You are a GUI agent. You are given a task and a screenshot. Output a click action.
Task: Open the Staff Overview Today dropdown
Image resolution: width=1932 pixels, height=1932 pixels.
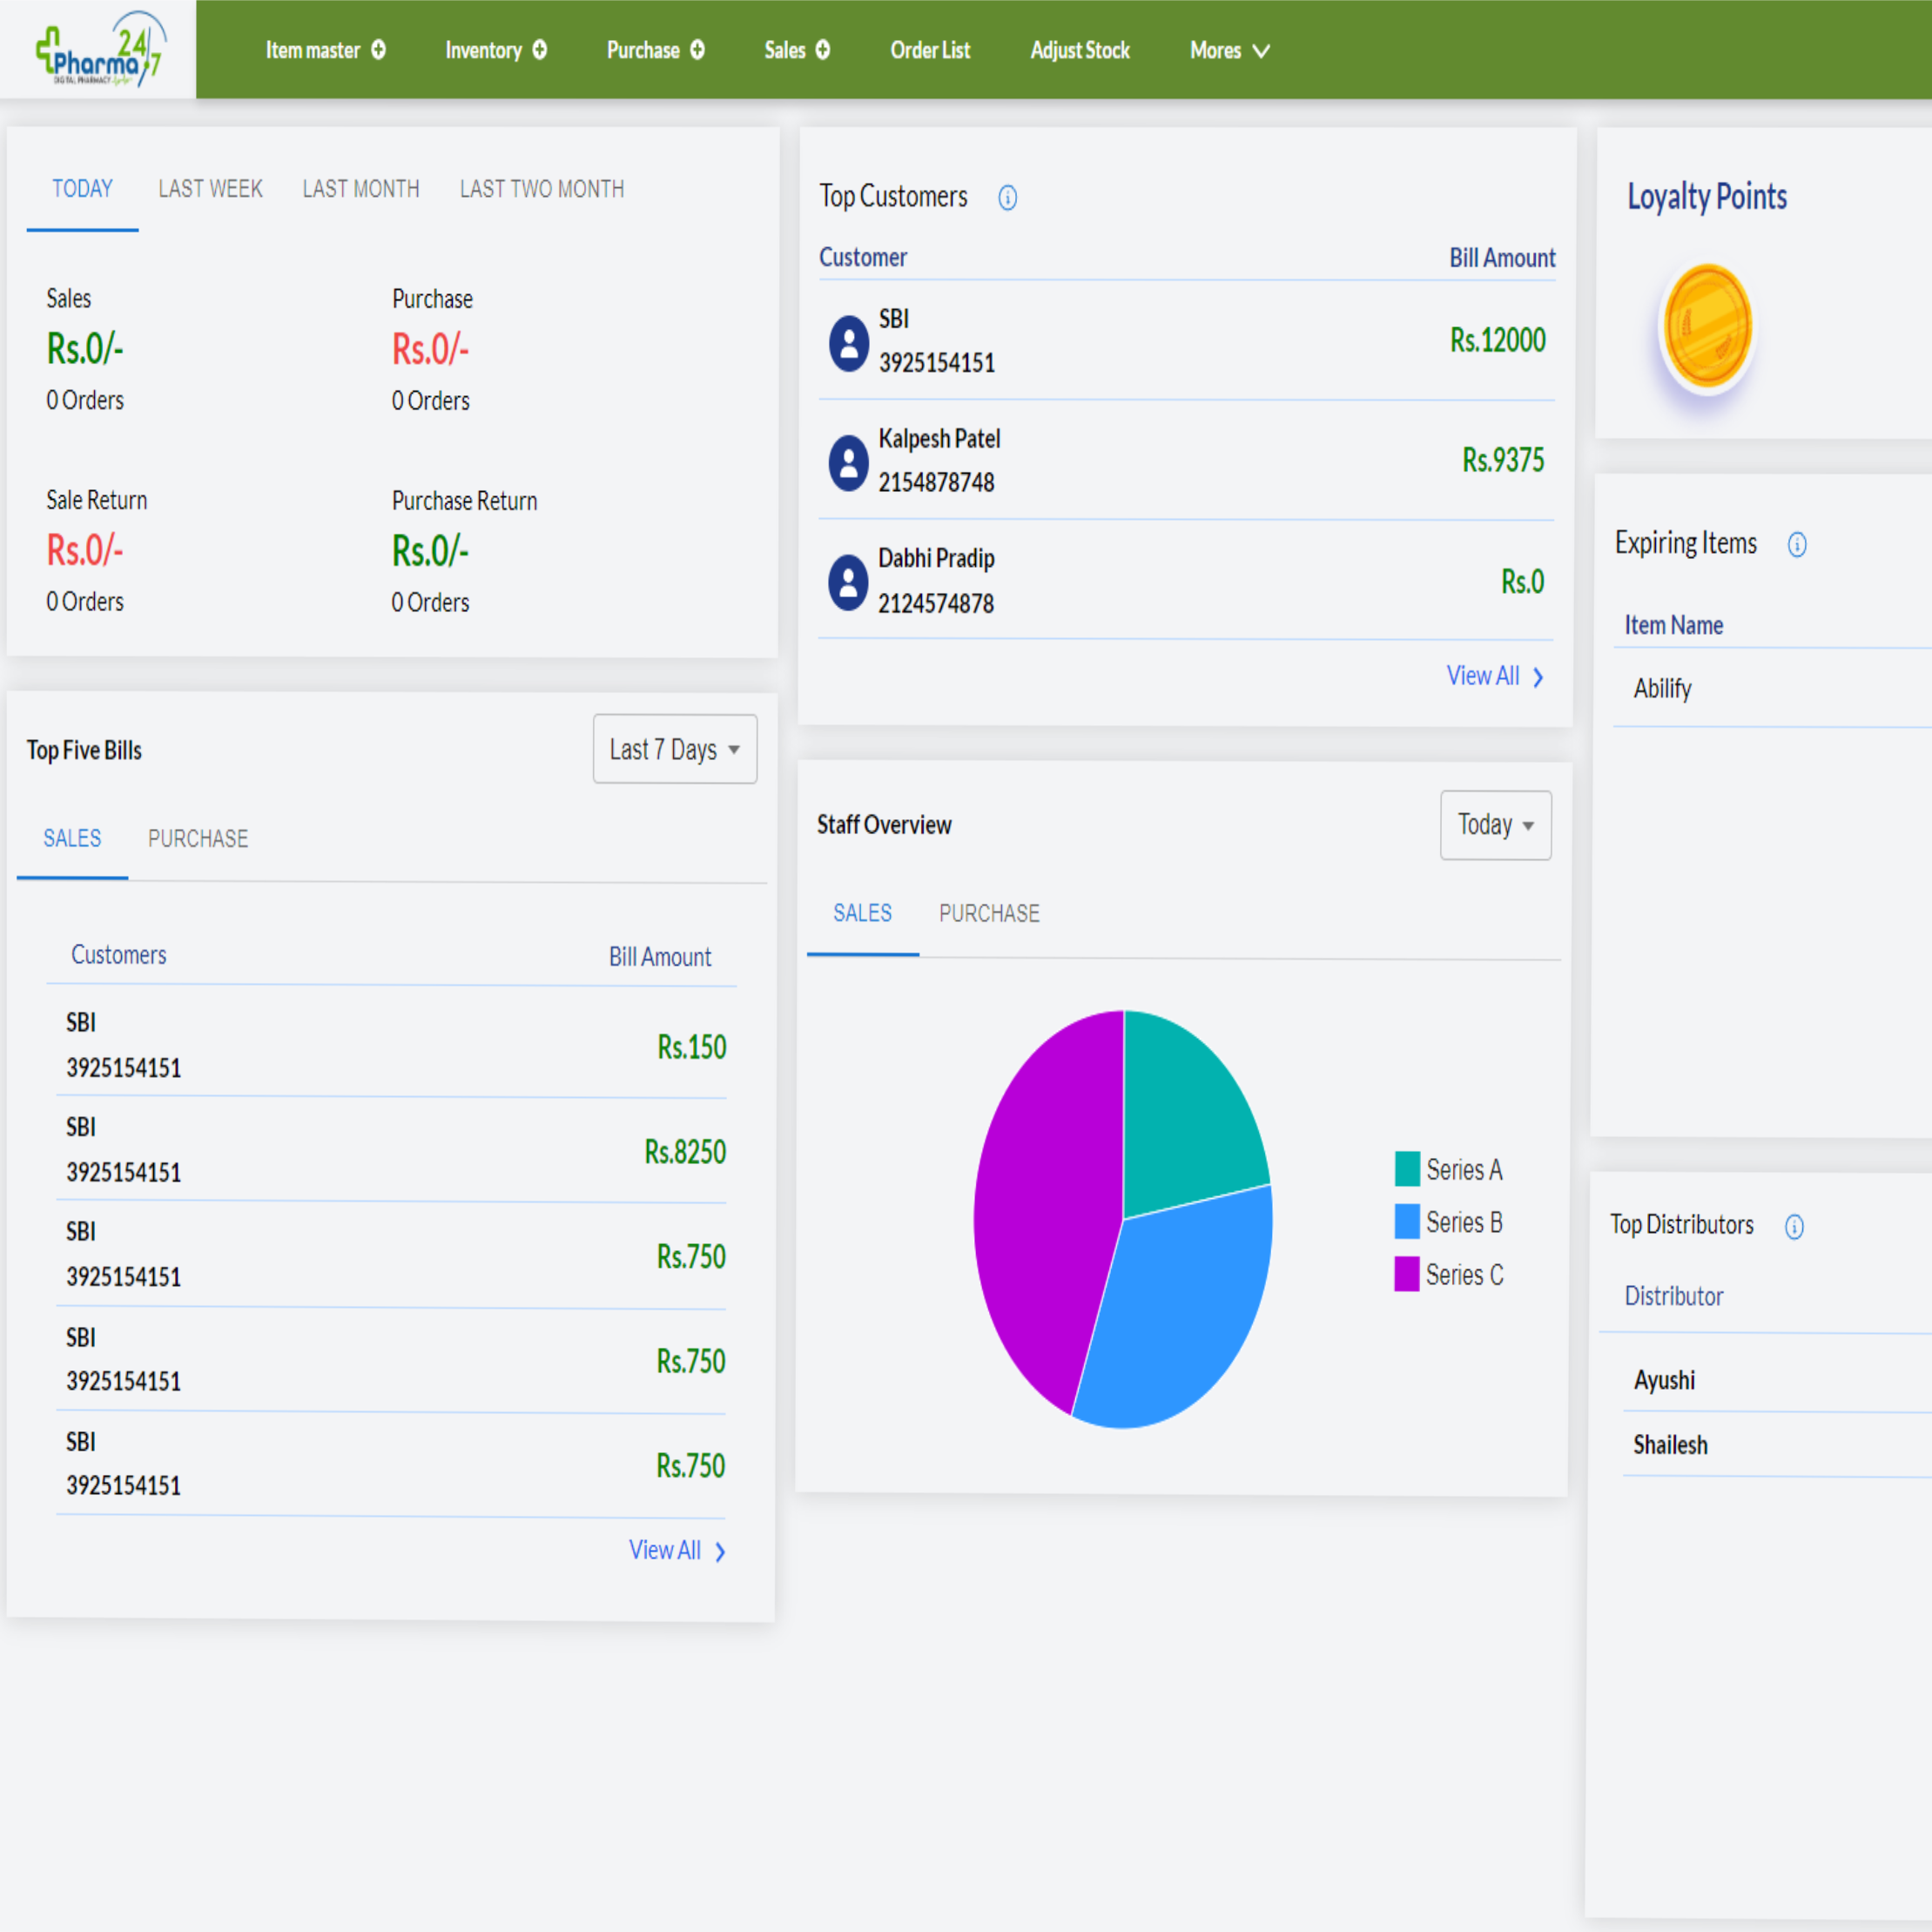1495,825
